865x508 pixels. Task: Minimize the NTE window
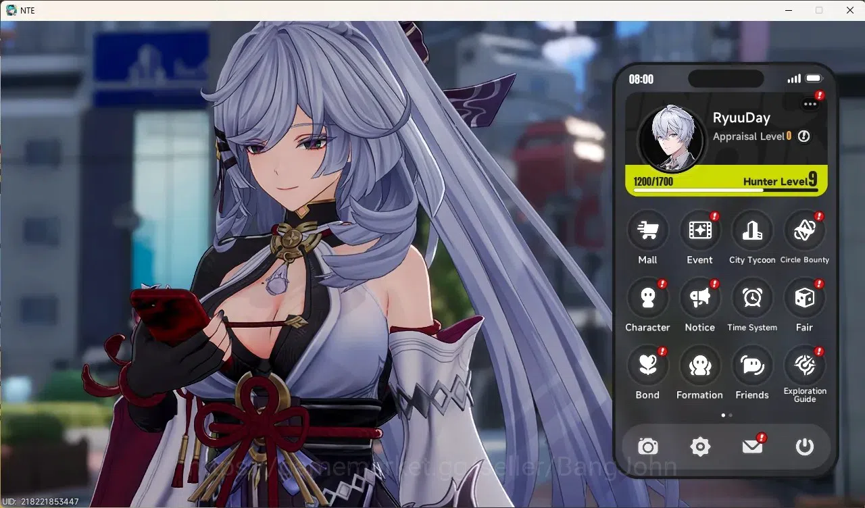pos(788,10)
